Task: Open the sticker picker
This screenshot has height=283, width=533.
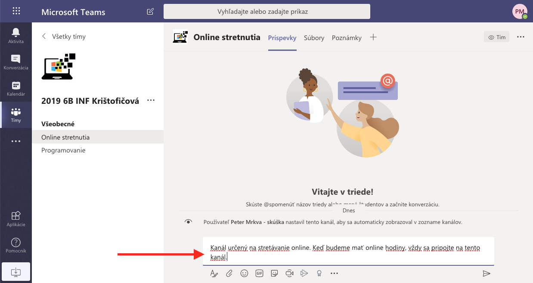Action: pyautogui.click(x=274, y=273)
